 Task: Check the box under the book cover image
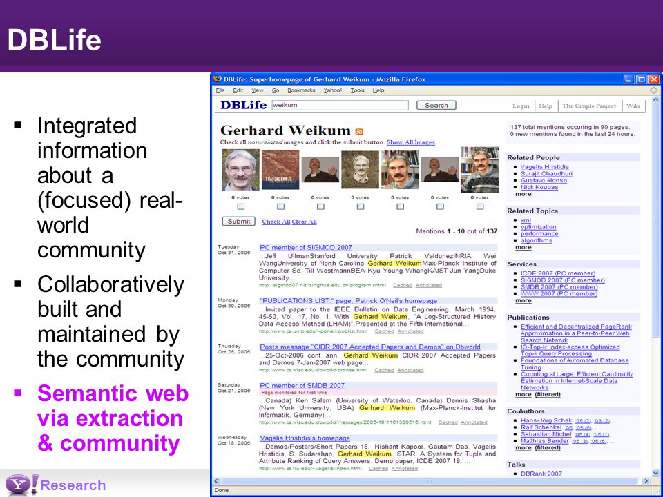point(280,206)
